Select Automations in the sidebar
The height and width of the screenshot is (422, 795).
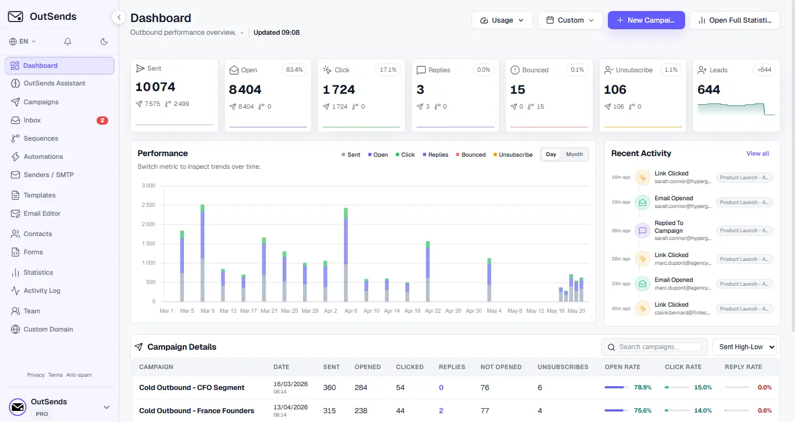pos(59,157)
